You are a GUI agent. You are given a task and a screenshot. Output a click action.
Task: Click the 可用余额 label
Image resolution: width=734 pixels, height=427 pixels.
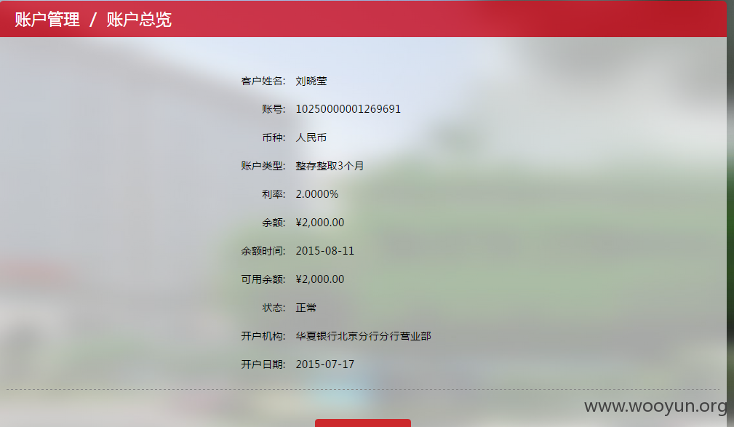click(263, 279)
